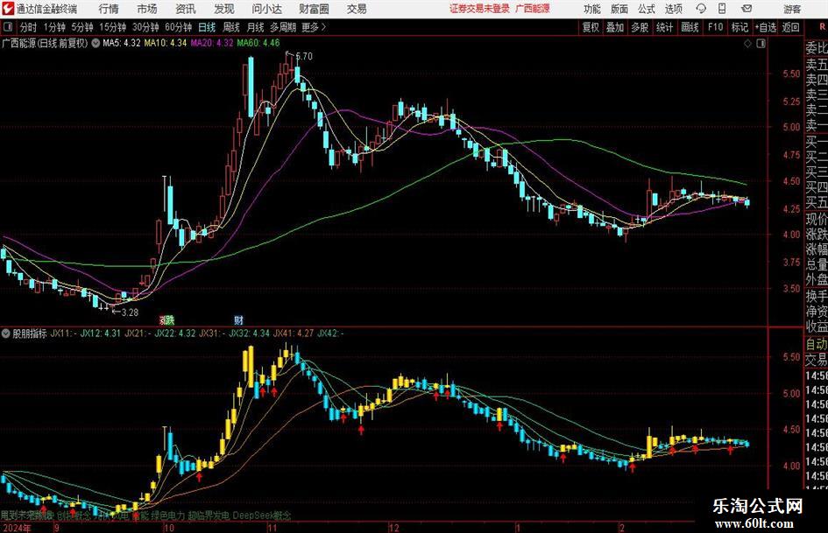This screenshot has height=533, width=828.
Task: Click the 广西能源(日线 前复权) chart title
Action: click(x=45, y=43)
